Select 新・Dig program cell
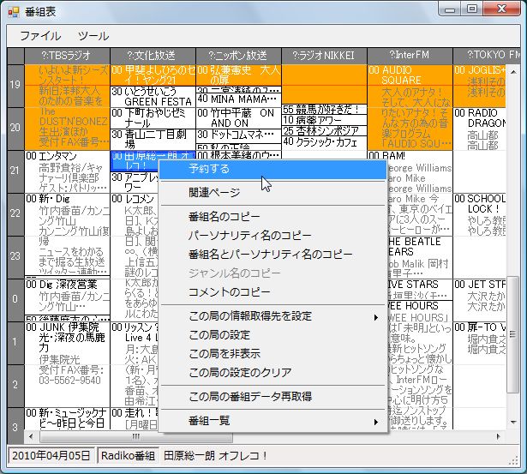The width and height of the screenshot is (527, 474). click(67, 235)
